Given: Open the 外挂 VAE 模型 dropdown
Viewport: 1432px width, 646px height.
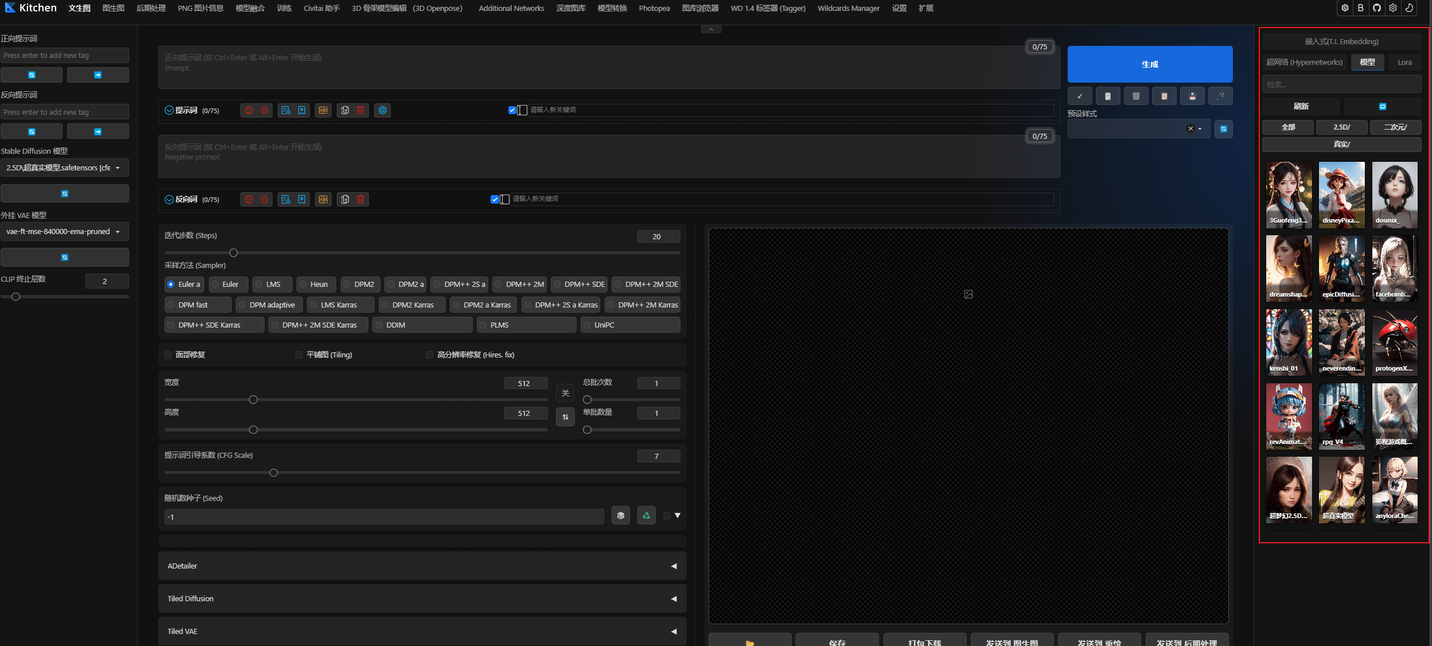Looking at the screenshot, I should [64, 232].
